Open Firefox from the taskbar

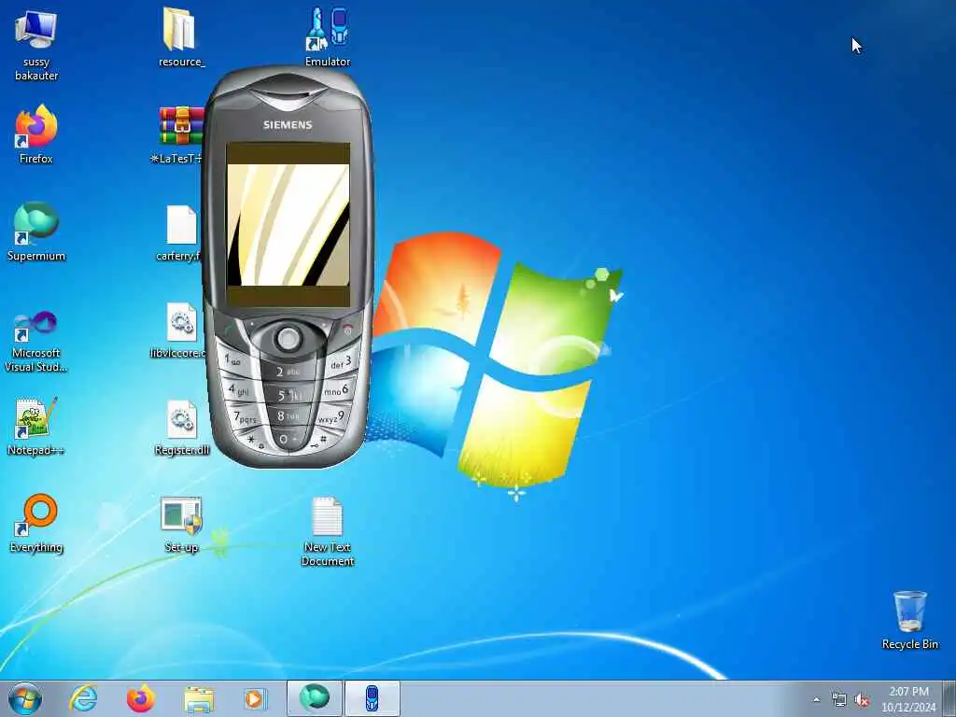click(140, 698)
